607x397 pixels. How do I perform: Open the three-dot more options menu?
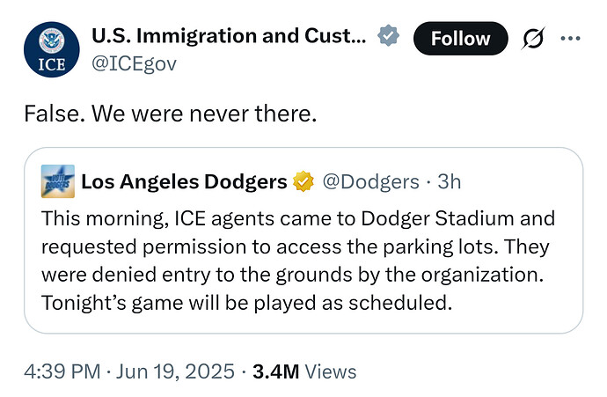pos(570,38)
